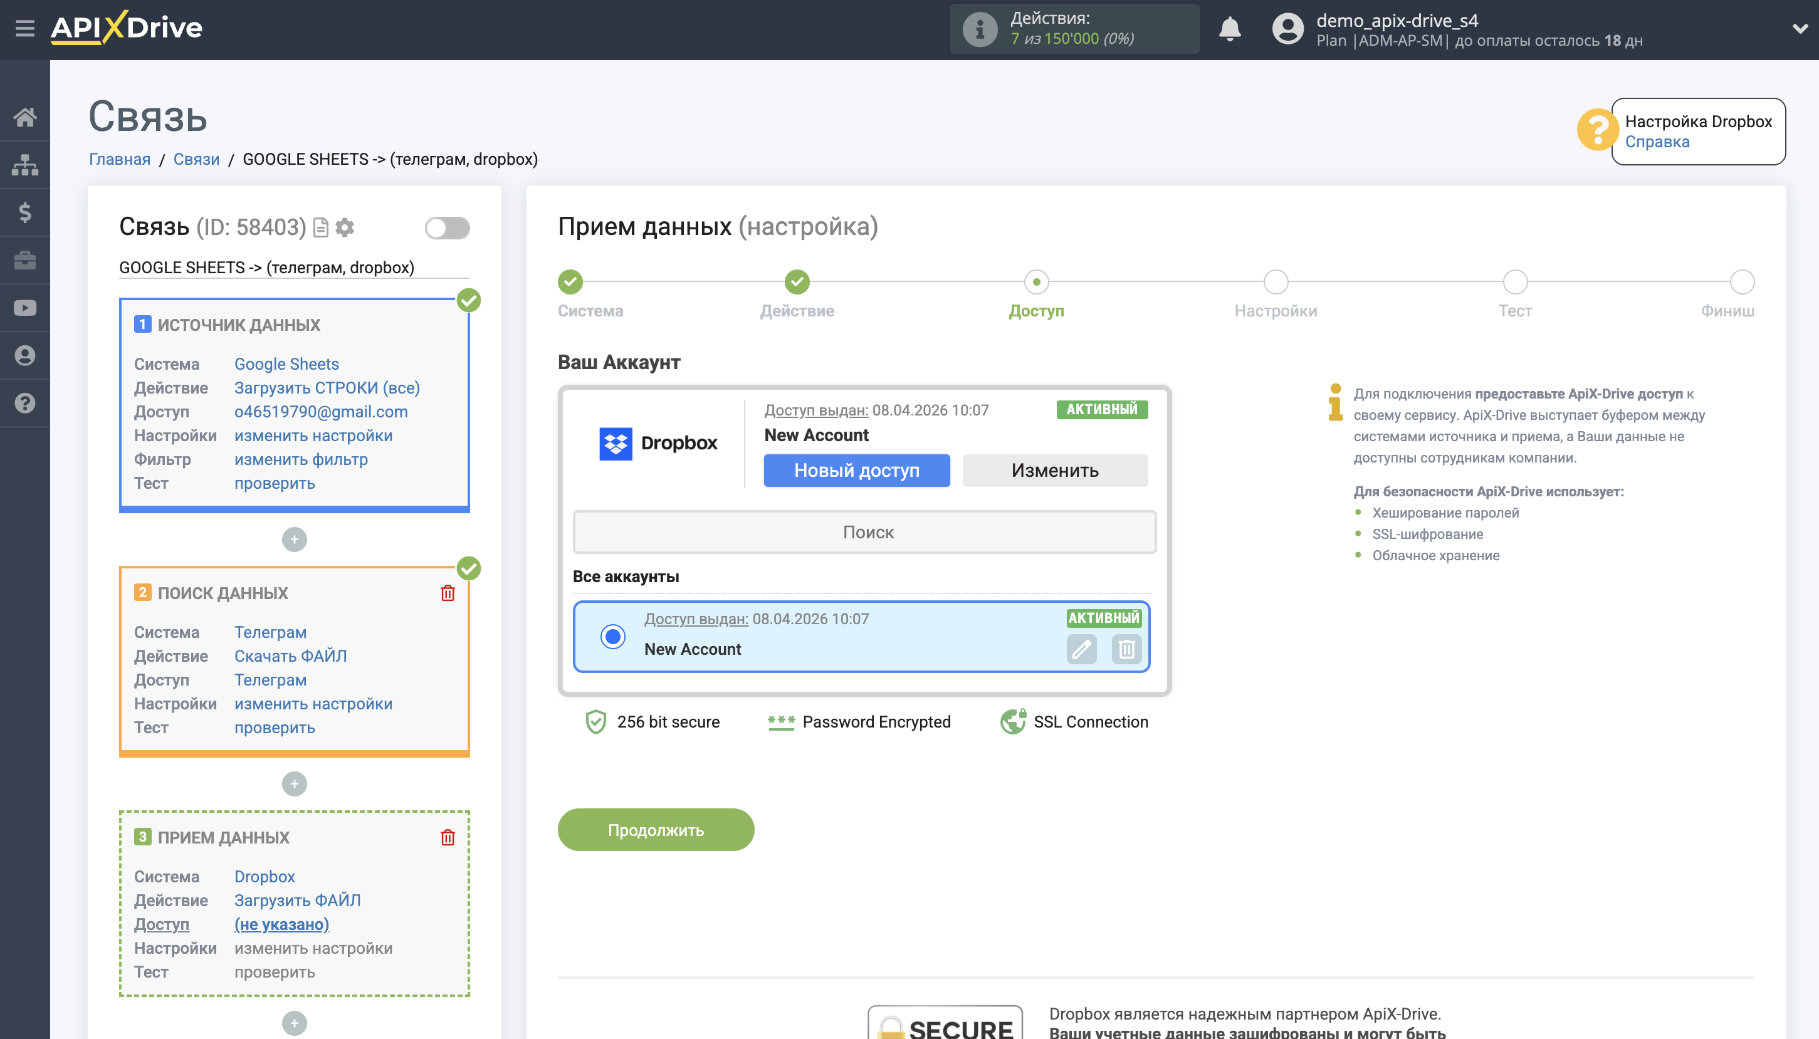The height and width of the screenshot is (1039, 1819).
Task: Open the bell notifications icon
Action: [1230, 29]
